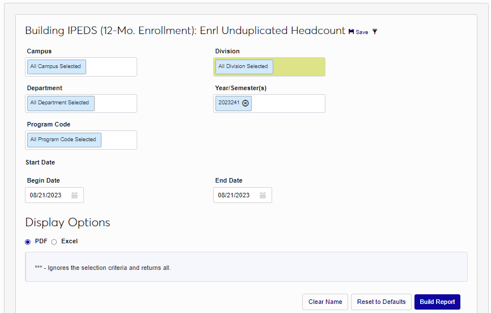Screen dimensions: 491x313
Task: Open the Begin Date calendar picker
Action: [x=75, y=195]
